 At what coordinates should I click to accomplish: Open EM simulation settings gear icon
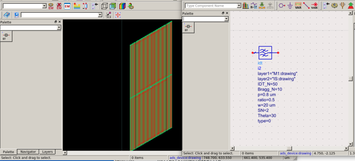[51, 6]
